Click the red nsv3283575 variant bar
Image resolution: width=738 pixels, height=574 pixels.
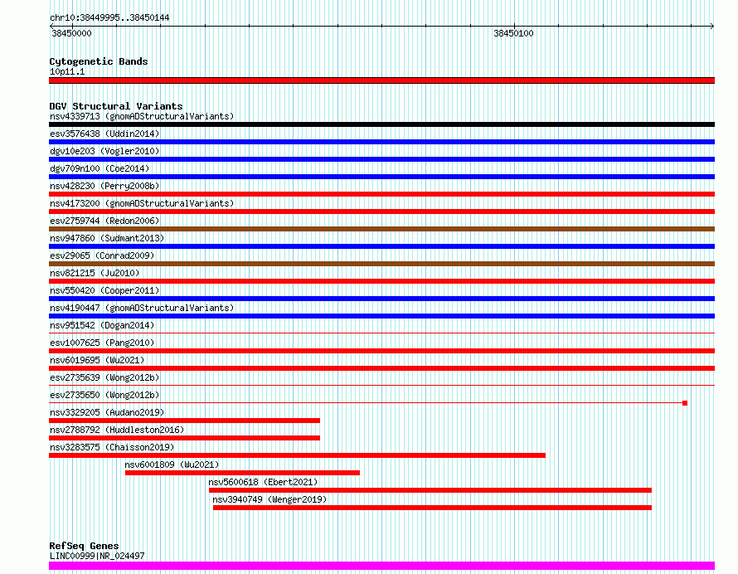point(297,455)
